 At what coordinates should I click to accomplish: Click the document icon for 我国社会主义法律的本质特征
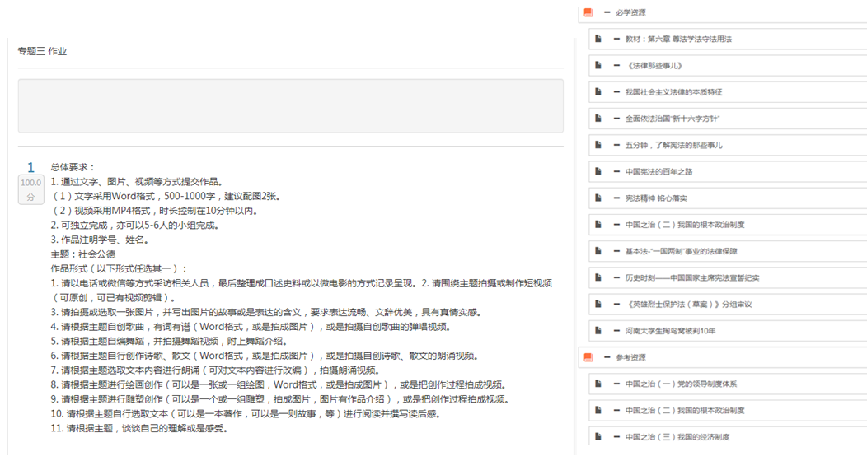(598, 91)
